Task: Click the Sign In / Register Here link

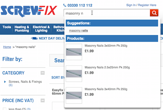Action: (x=141, y=5)
